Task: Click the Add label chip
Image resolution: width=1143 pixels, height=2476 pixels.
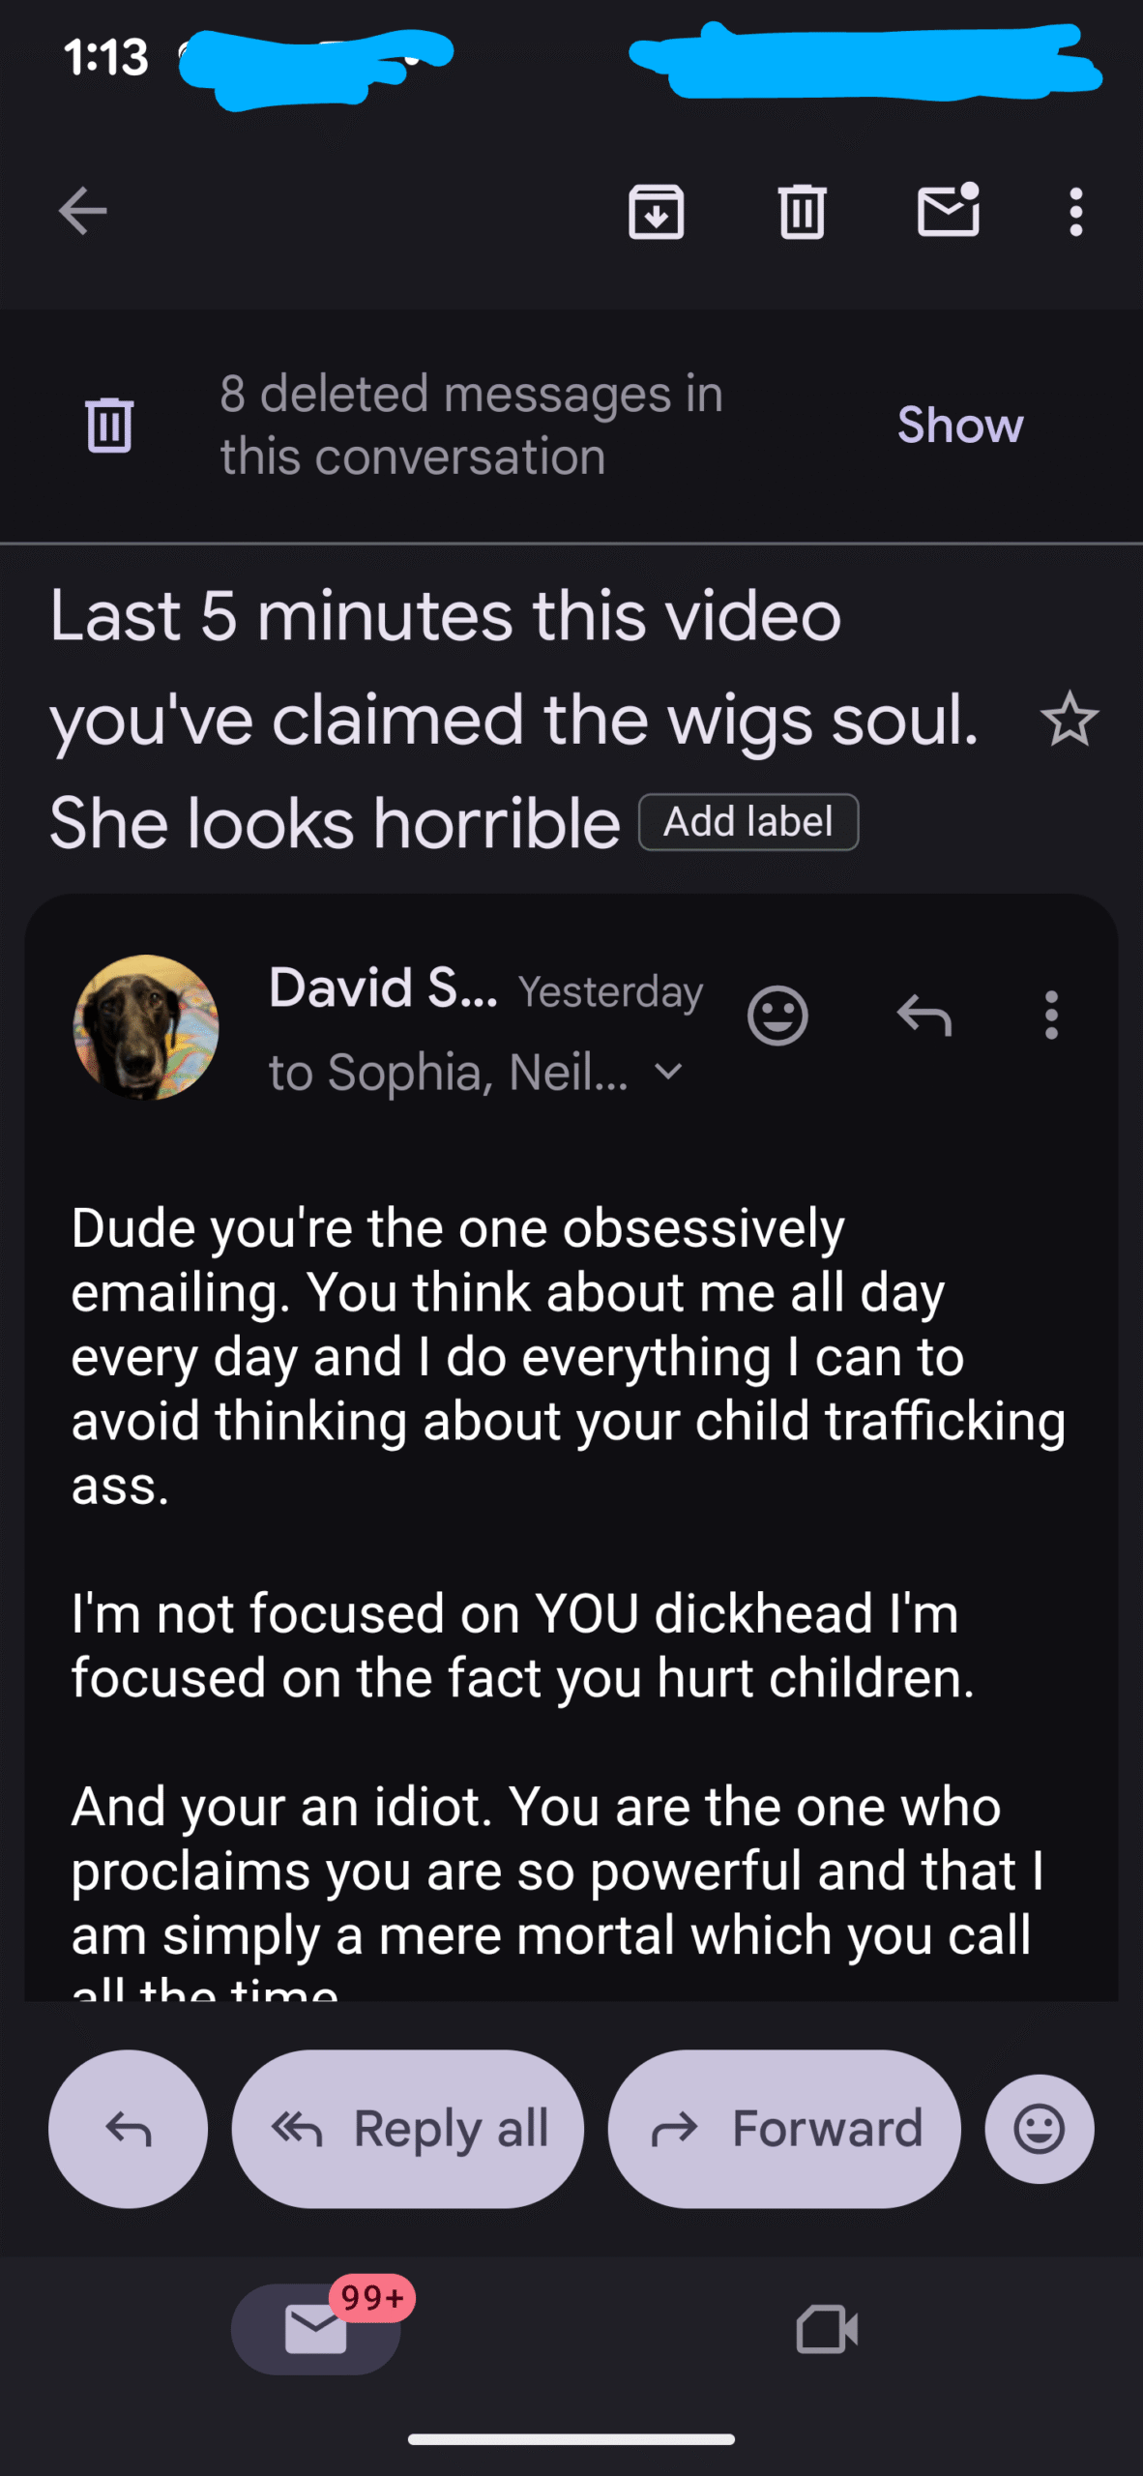Action: [748, 822]
